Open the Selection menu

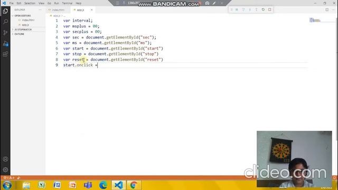(30, 3)
